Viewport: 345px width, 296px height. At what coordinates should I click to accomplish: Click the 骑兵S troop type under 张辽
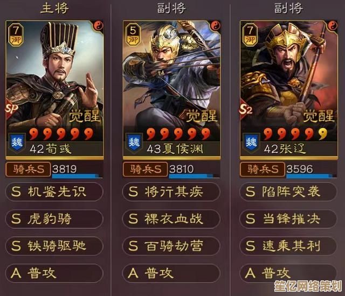coord(263,170)
